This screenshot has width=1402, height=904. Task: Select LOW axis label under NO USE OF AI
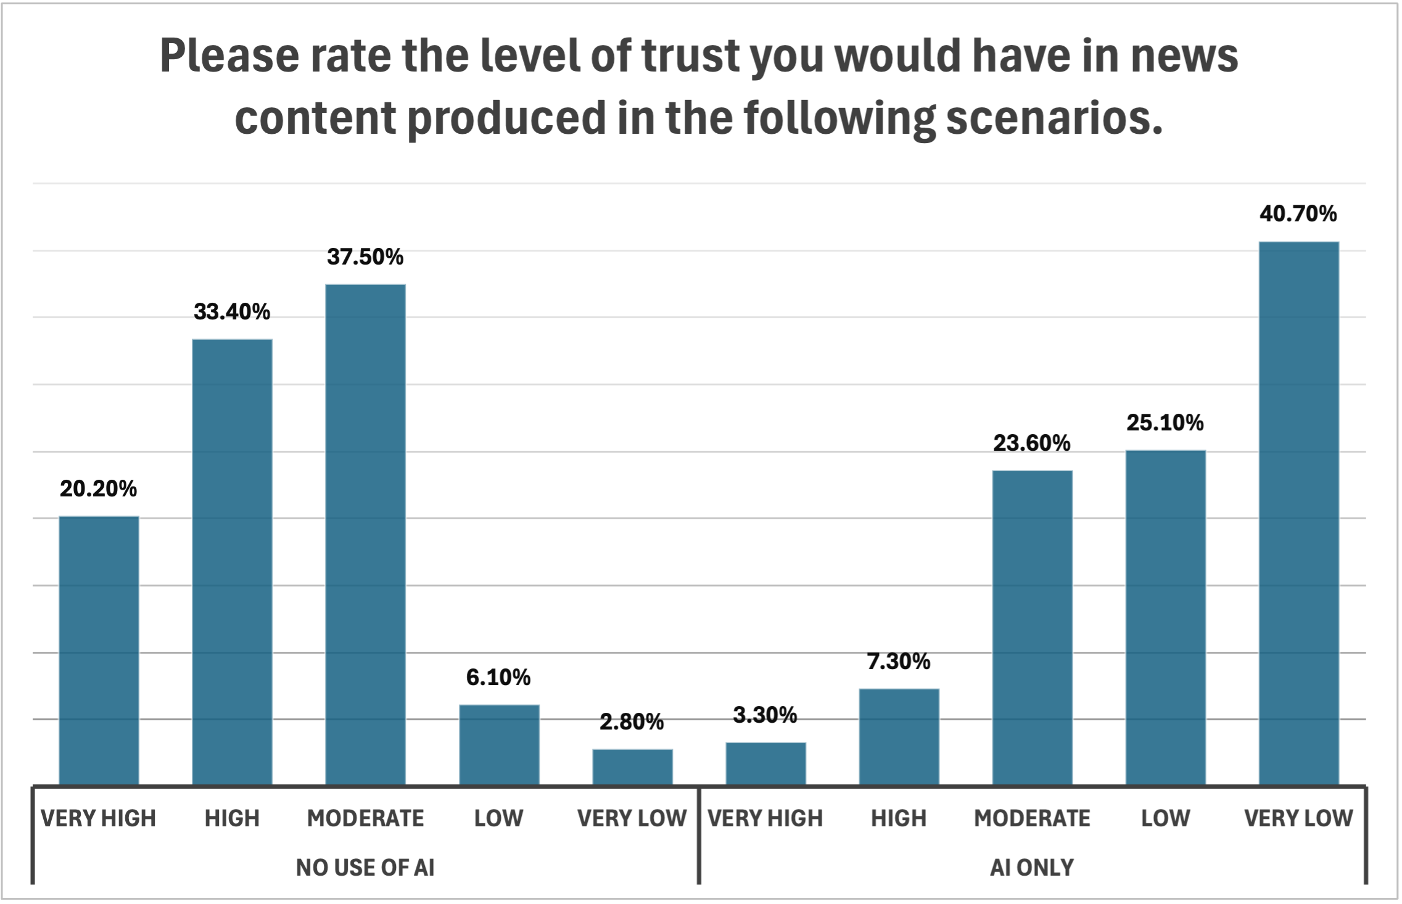click(498, 818)
